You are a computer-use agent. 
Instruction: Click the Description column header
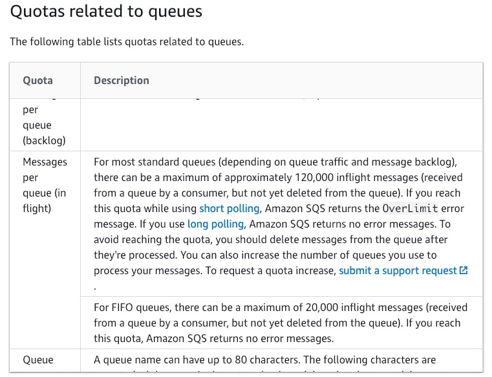point(122,80)
